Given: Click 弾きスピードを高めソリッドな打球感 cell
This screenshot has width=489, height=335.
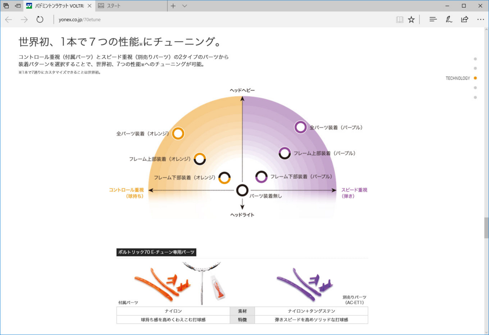Looking at the screenshot, I should point(311,320).
